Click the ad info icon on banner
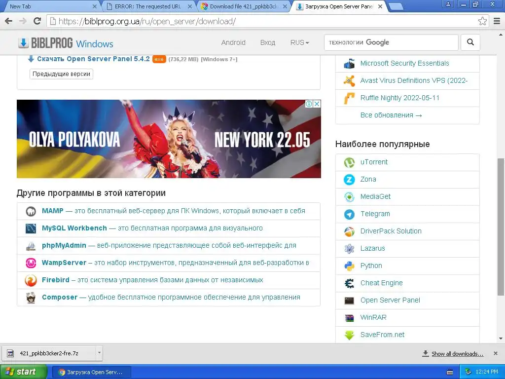This screenshot has height=379, width=505. click(309, 104)
